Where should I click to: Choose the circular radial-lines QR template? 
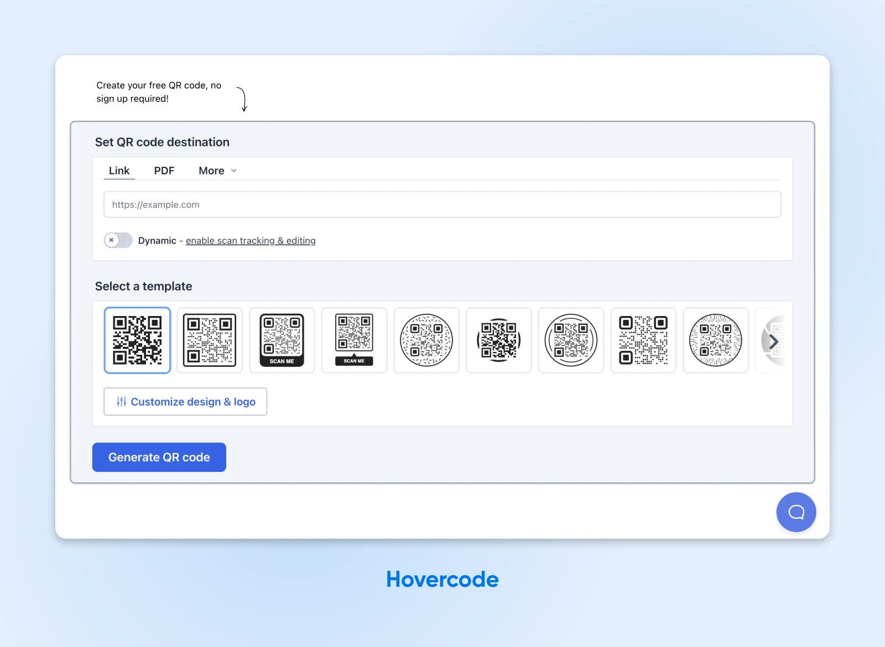(716, 340)
